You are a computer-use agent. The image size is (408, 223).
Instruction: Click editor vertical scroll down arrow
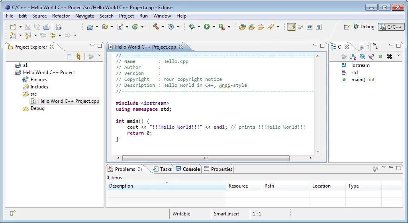tap(318, 152)
